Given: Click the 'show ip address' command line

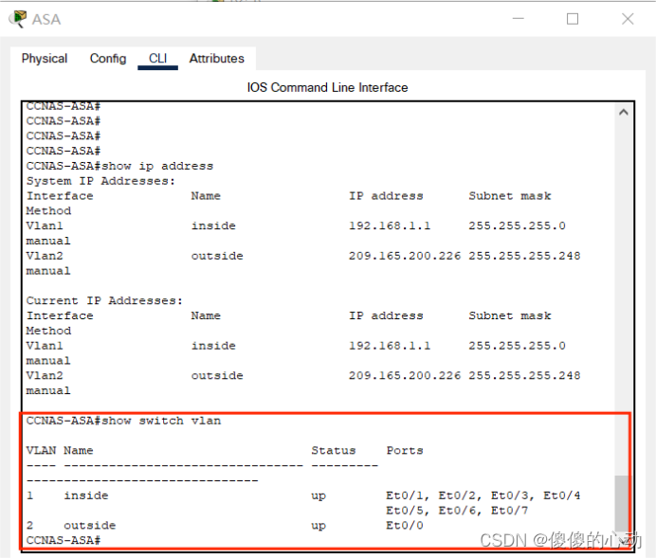Looking at the screenshot, I should [119, 166].
